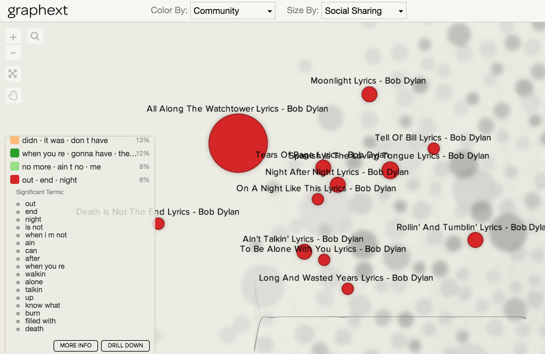Click the Moonlight Lyrics red node
Viewport: 545px width, 354px height.
[x=369, y=94]
